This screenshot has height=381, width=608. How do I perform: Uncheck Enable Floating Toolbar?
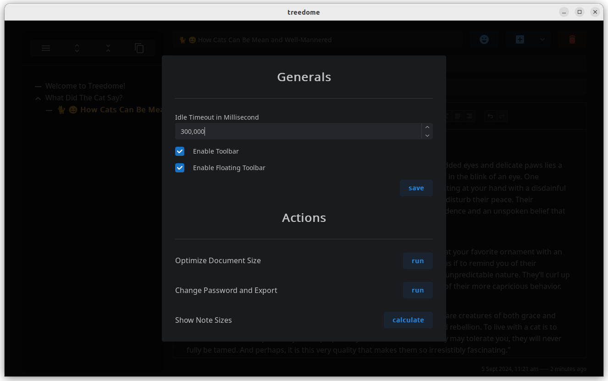coord(180,168)
